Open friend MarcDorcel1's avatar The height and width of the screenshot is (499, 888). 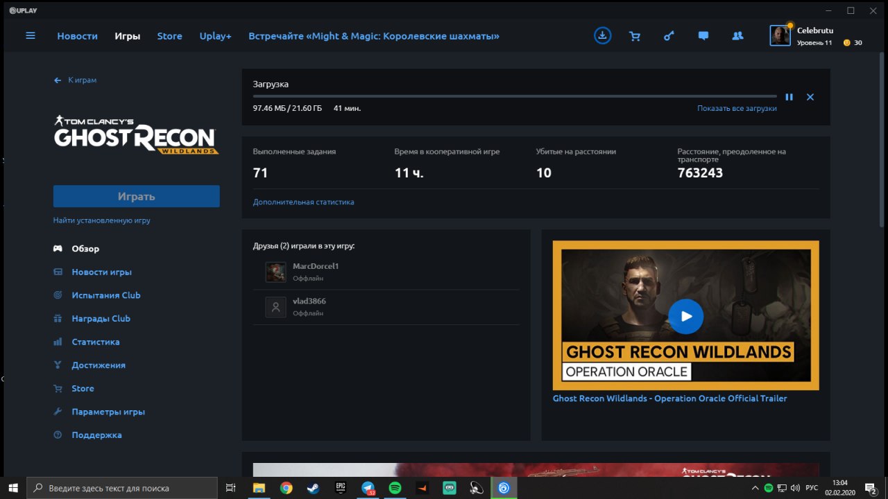point(275,272)
